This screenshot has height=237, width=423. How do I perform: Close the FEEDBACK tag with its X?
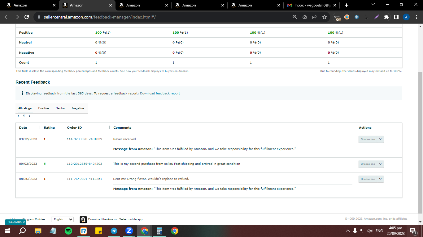24,222
